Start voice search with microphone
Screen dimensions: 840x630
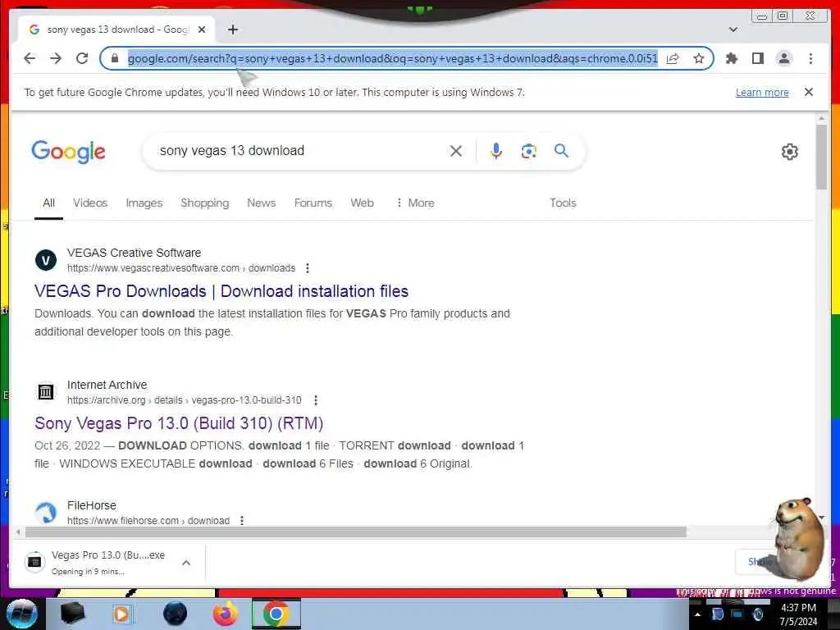click(x=496, y=151)
